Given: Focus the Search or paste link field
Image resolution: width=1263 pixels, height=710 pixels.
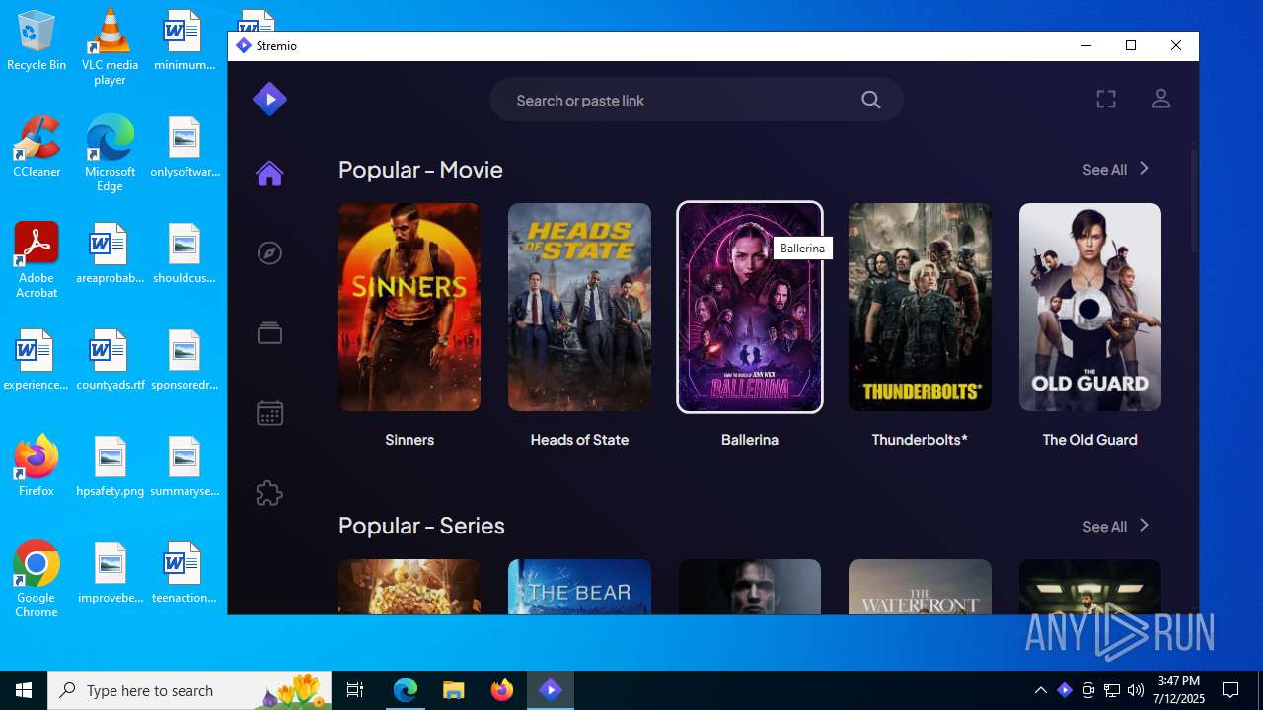Looking at the screenshot, I should (697, 100).
